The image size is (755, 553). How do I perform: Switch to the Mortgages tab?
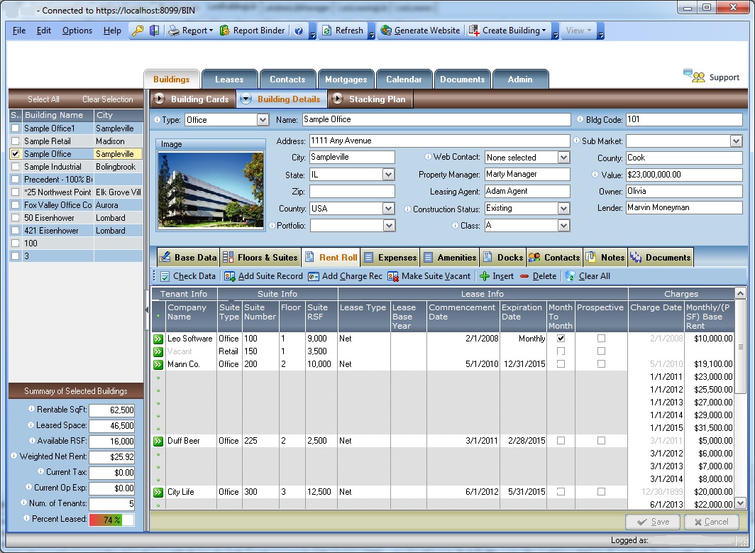346,79
